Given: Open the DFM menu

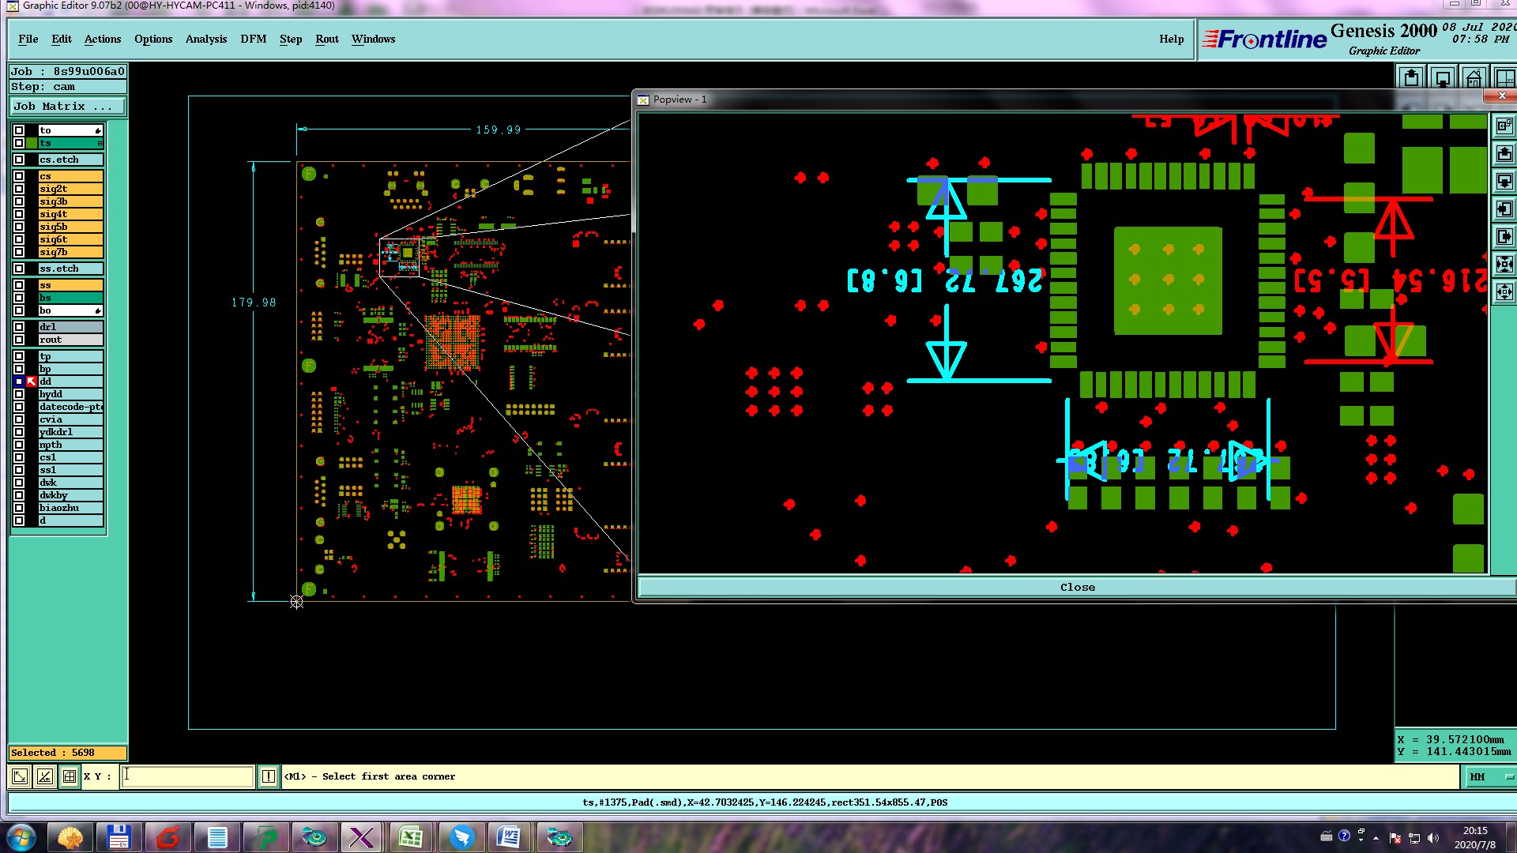Looking at the screenshot, I should coord(253,39).
